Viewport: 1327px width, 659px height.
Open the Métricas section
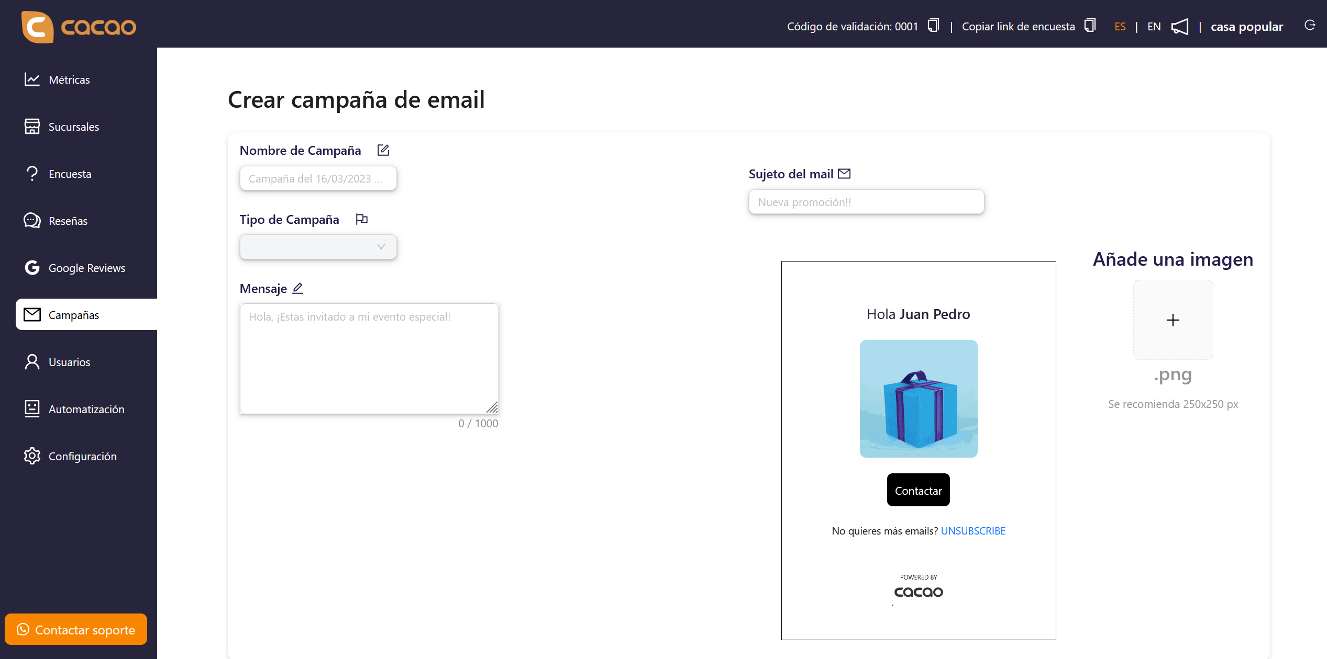69,79
